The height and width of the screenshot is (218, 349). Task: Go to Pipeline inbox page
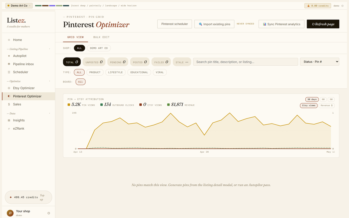pos(28,64)
